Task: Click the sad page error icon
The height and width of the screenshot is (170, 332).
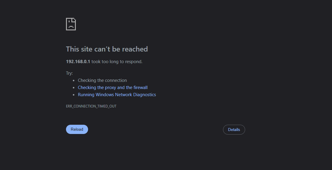Action: point(71,24)
